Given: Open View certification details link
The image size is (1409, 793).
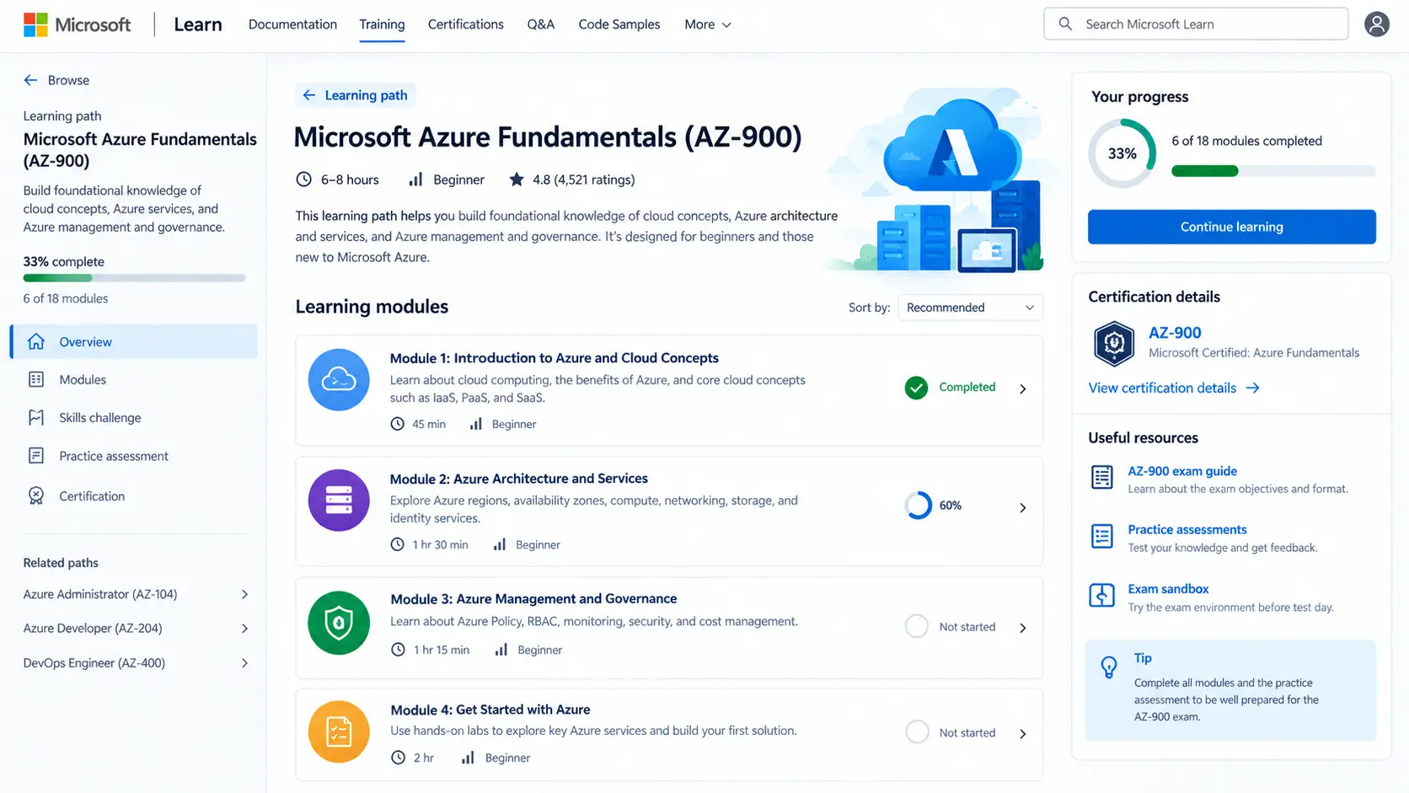Looking at the screenshot, I should click(x=1174, y=388).
